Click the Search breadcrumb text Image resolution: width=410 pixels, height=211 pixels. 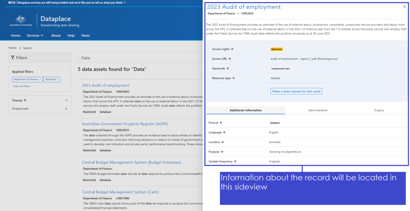27,48
